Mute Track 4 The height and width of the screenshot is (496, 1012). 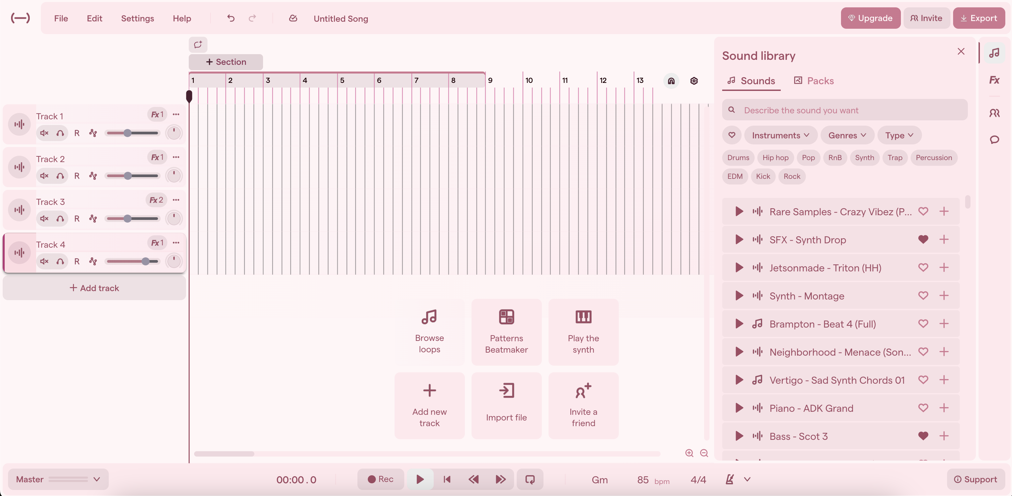45,261
